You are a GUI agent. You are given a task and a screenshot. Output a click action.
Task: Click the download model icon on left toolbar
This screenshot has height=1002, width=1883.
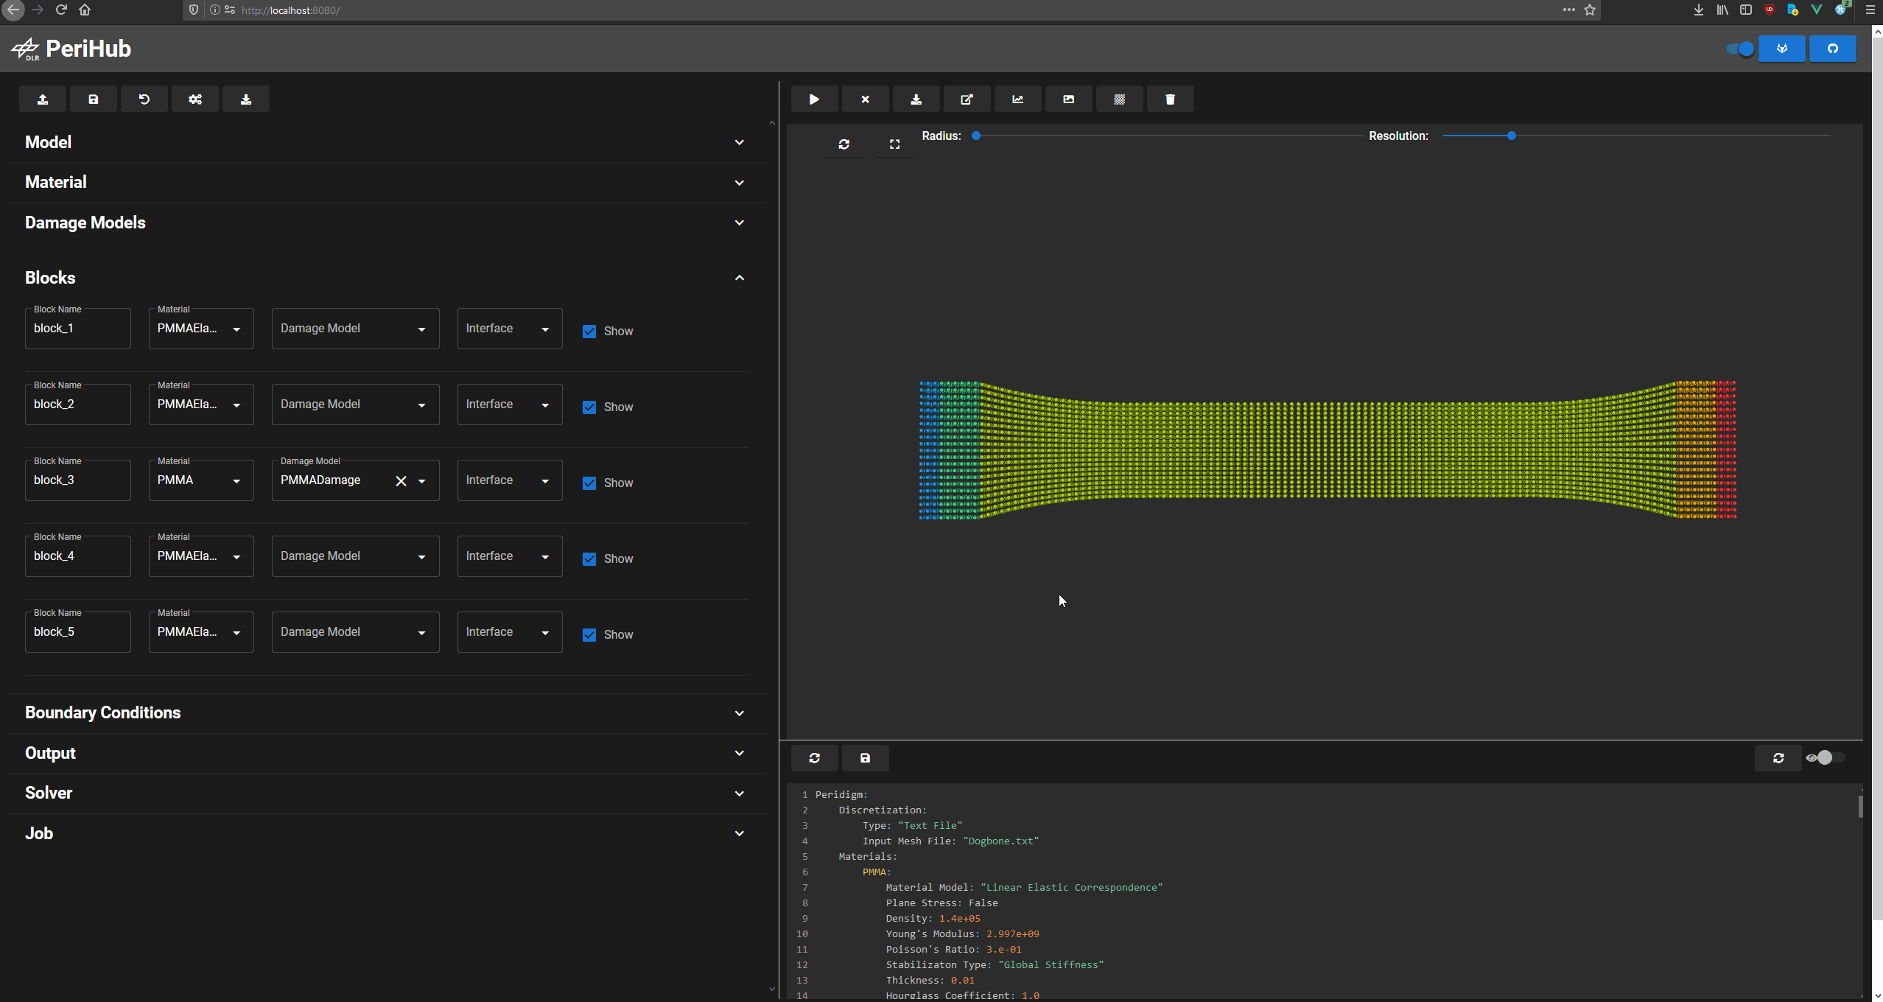click(x=246, y=99)
